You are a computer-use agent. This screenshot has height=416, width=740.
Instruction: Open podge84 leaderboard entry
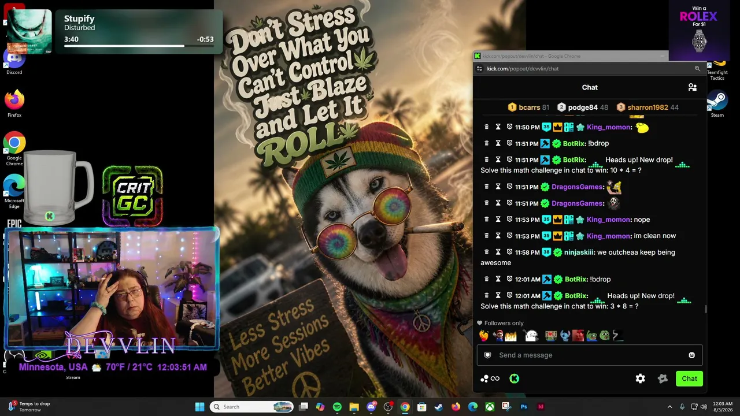[583, 107]
